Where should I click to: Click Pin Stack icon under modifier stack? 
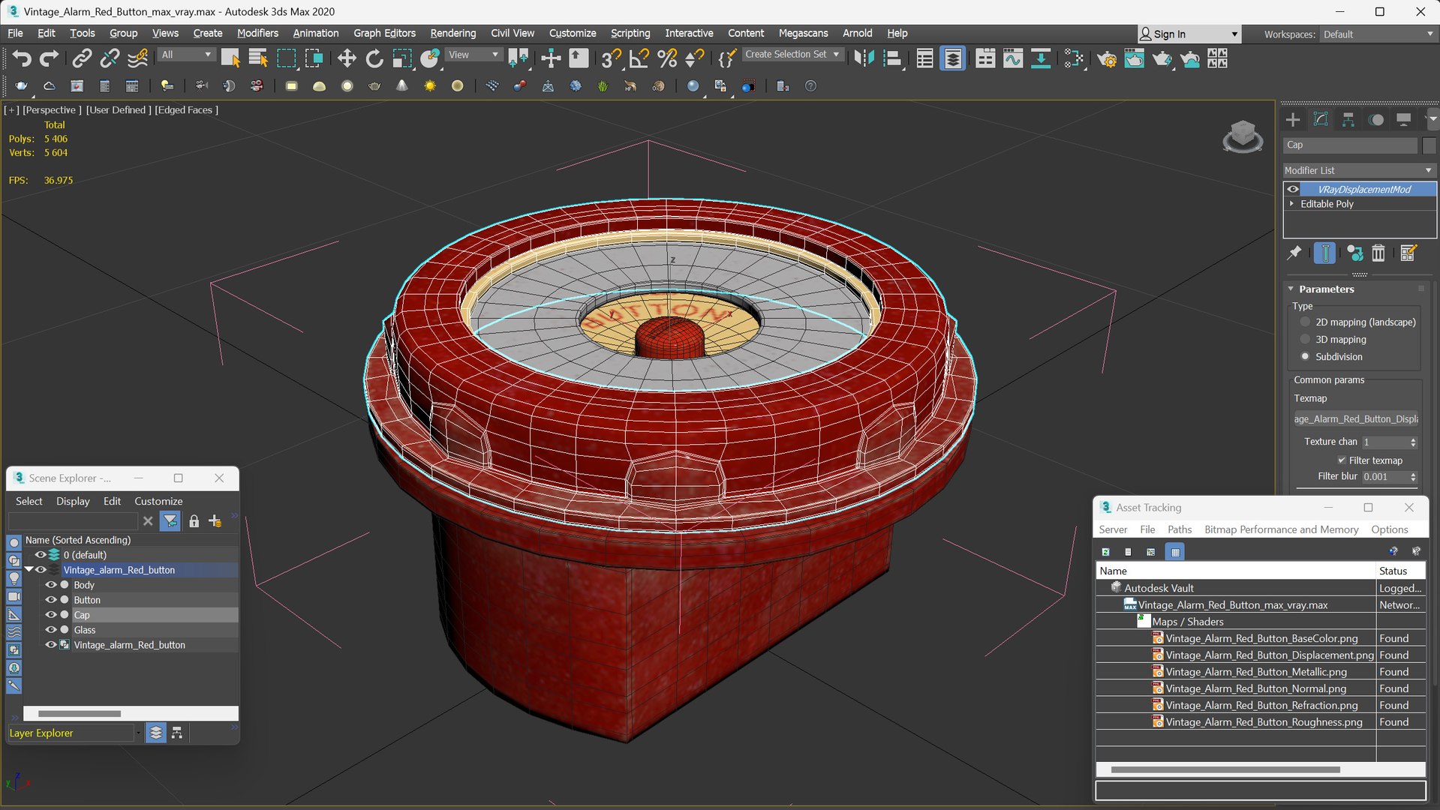(x=1294, y=253)
